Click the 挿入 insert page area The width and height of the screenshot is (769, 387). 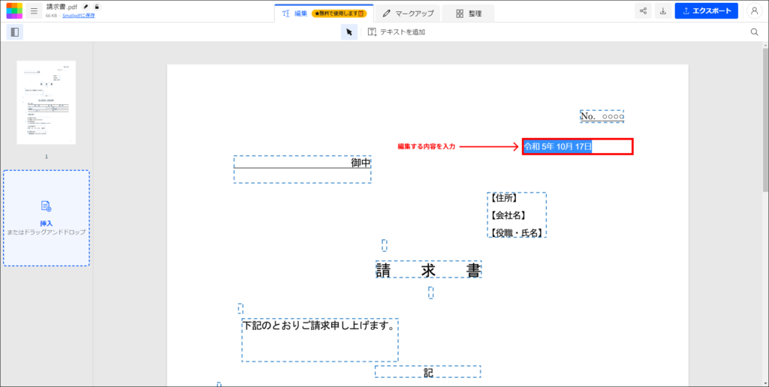pyautogui.click(x=46, y=218)
